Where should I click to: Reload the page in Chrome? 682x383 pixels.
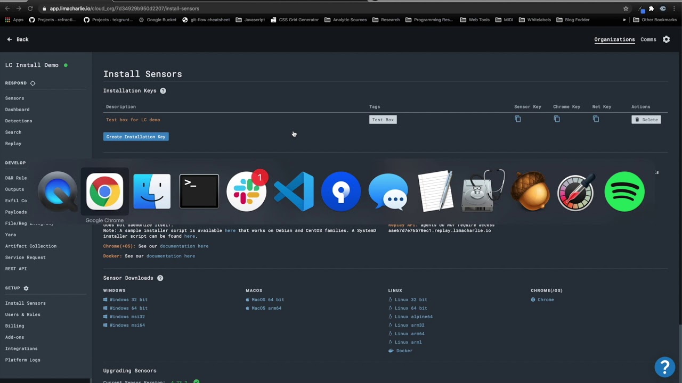(30, 9)
